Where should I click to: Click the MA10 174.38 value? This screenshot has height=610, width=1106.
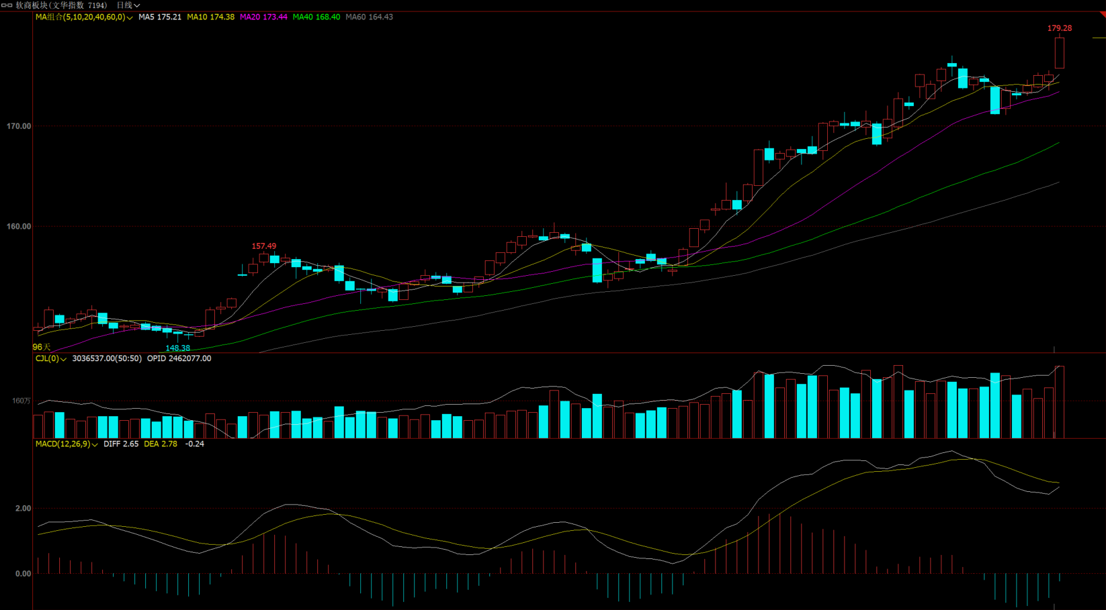210,17
